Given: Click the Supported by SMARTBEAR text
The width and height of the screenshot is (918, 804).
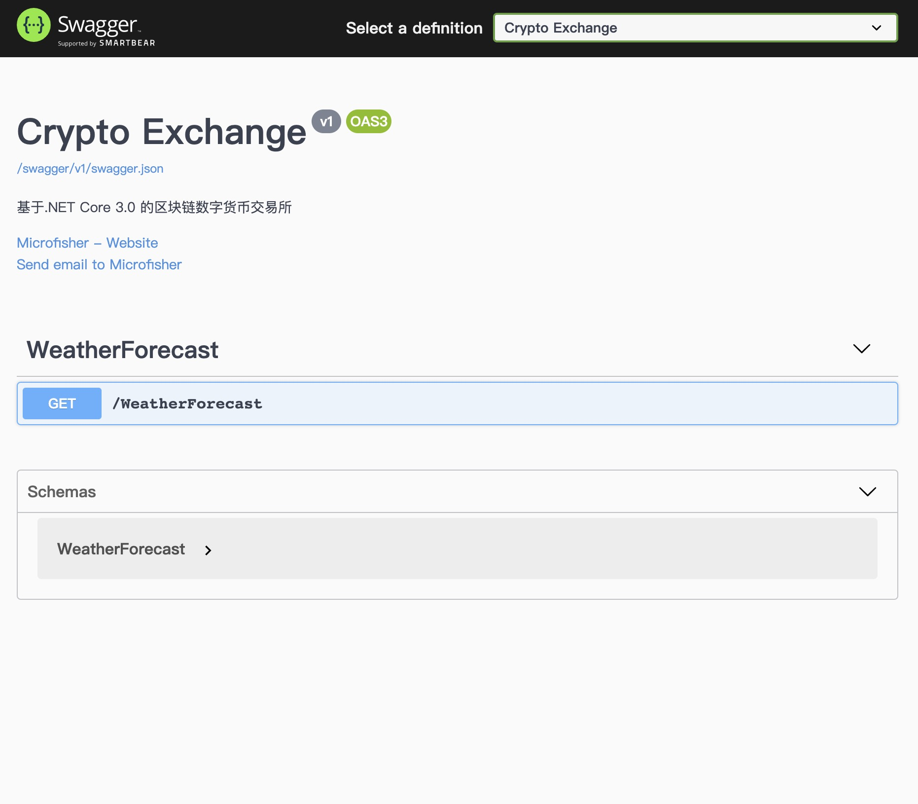Looking at the screenshot, I should coord(106,43).
